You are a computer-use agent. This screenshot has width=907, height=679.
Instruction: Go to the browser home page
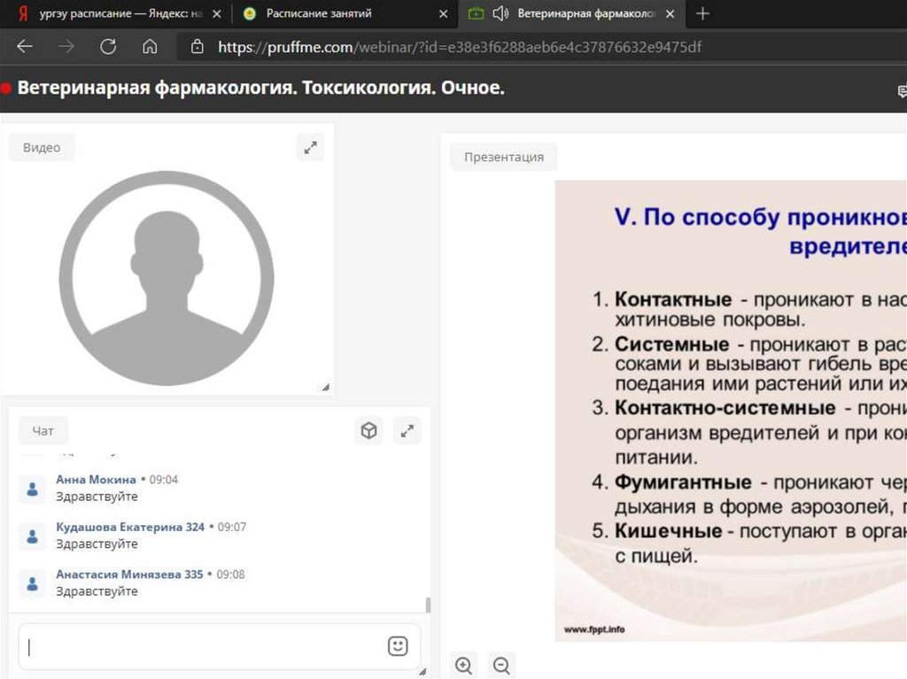click(150, 47)
